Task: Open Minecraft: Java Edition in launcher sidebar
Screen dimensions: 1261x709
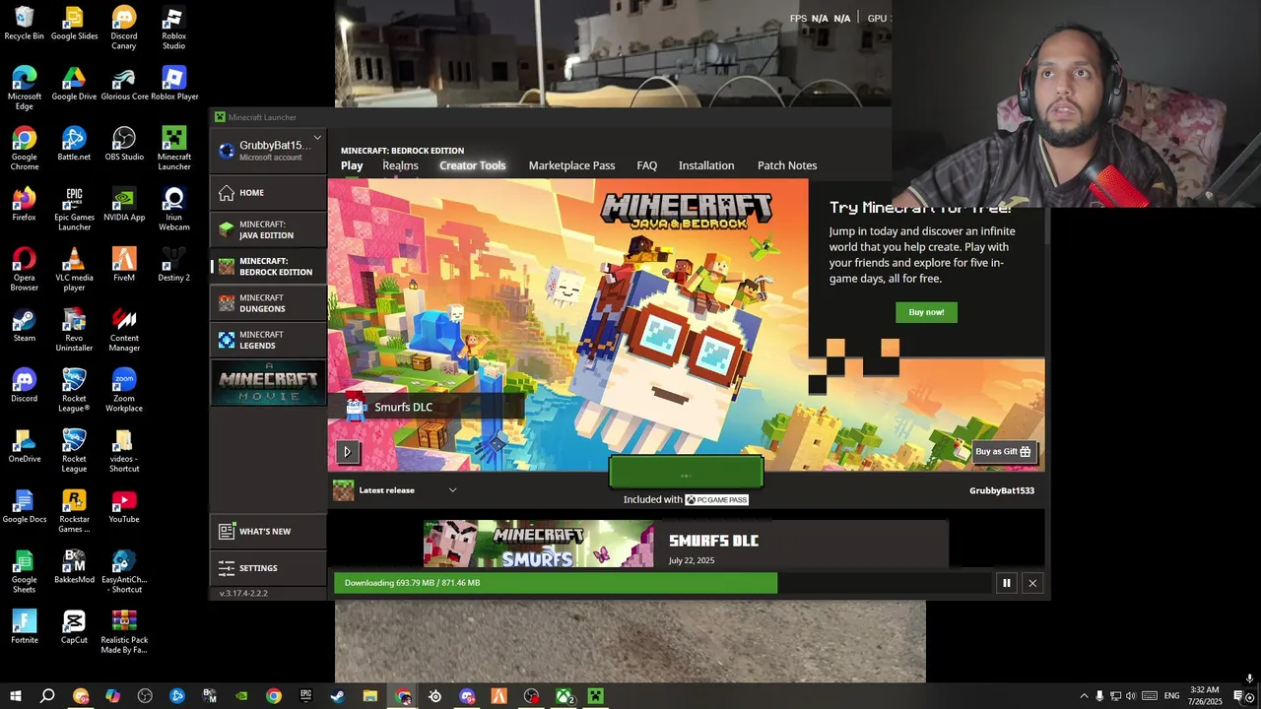Action: point(268,230)
